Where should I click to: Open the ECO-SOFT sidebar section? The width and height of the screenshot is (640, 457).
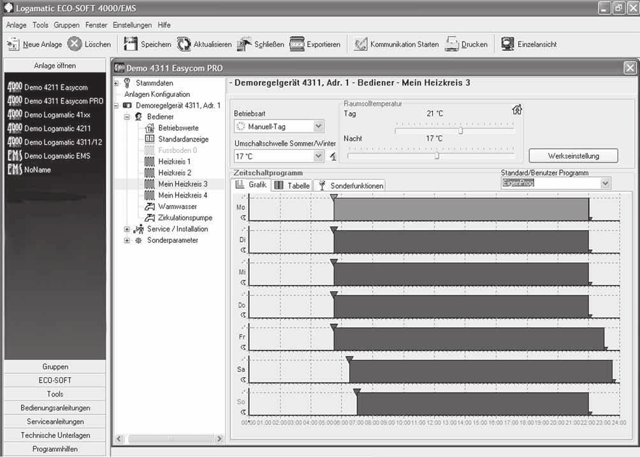point(55,381)
